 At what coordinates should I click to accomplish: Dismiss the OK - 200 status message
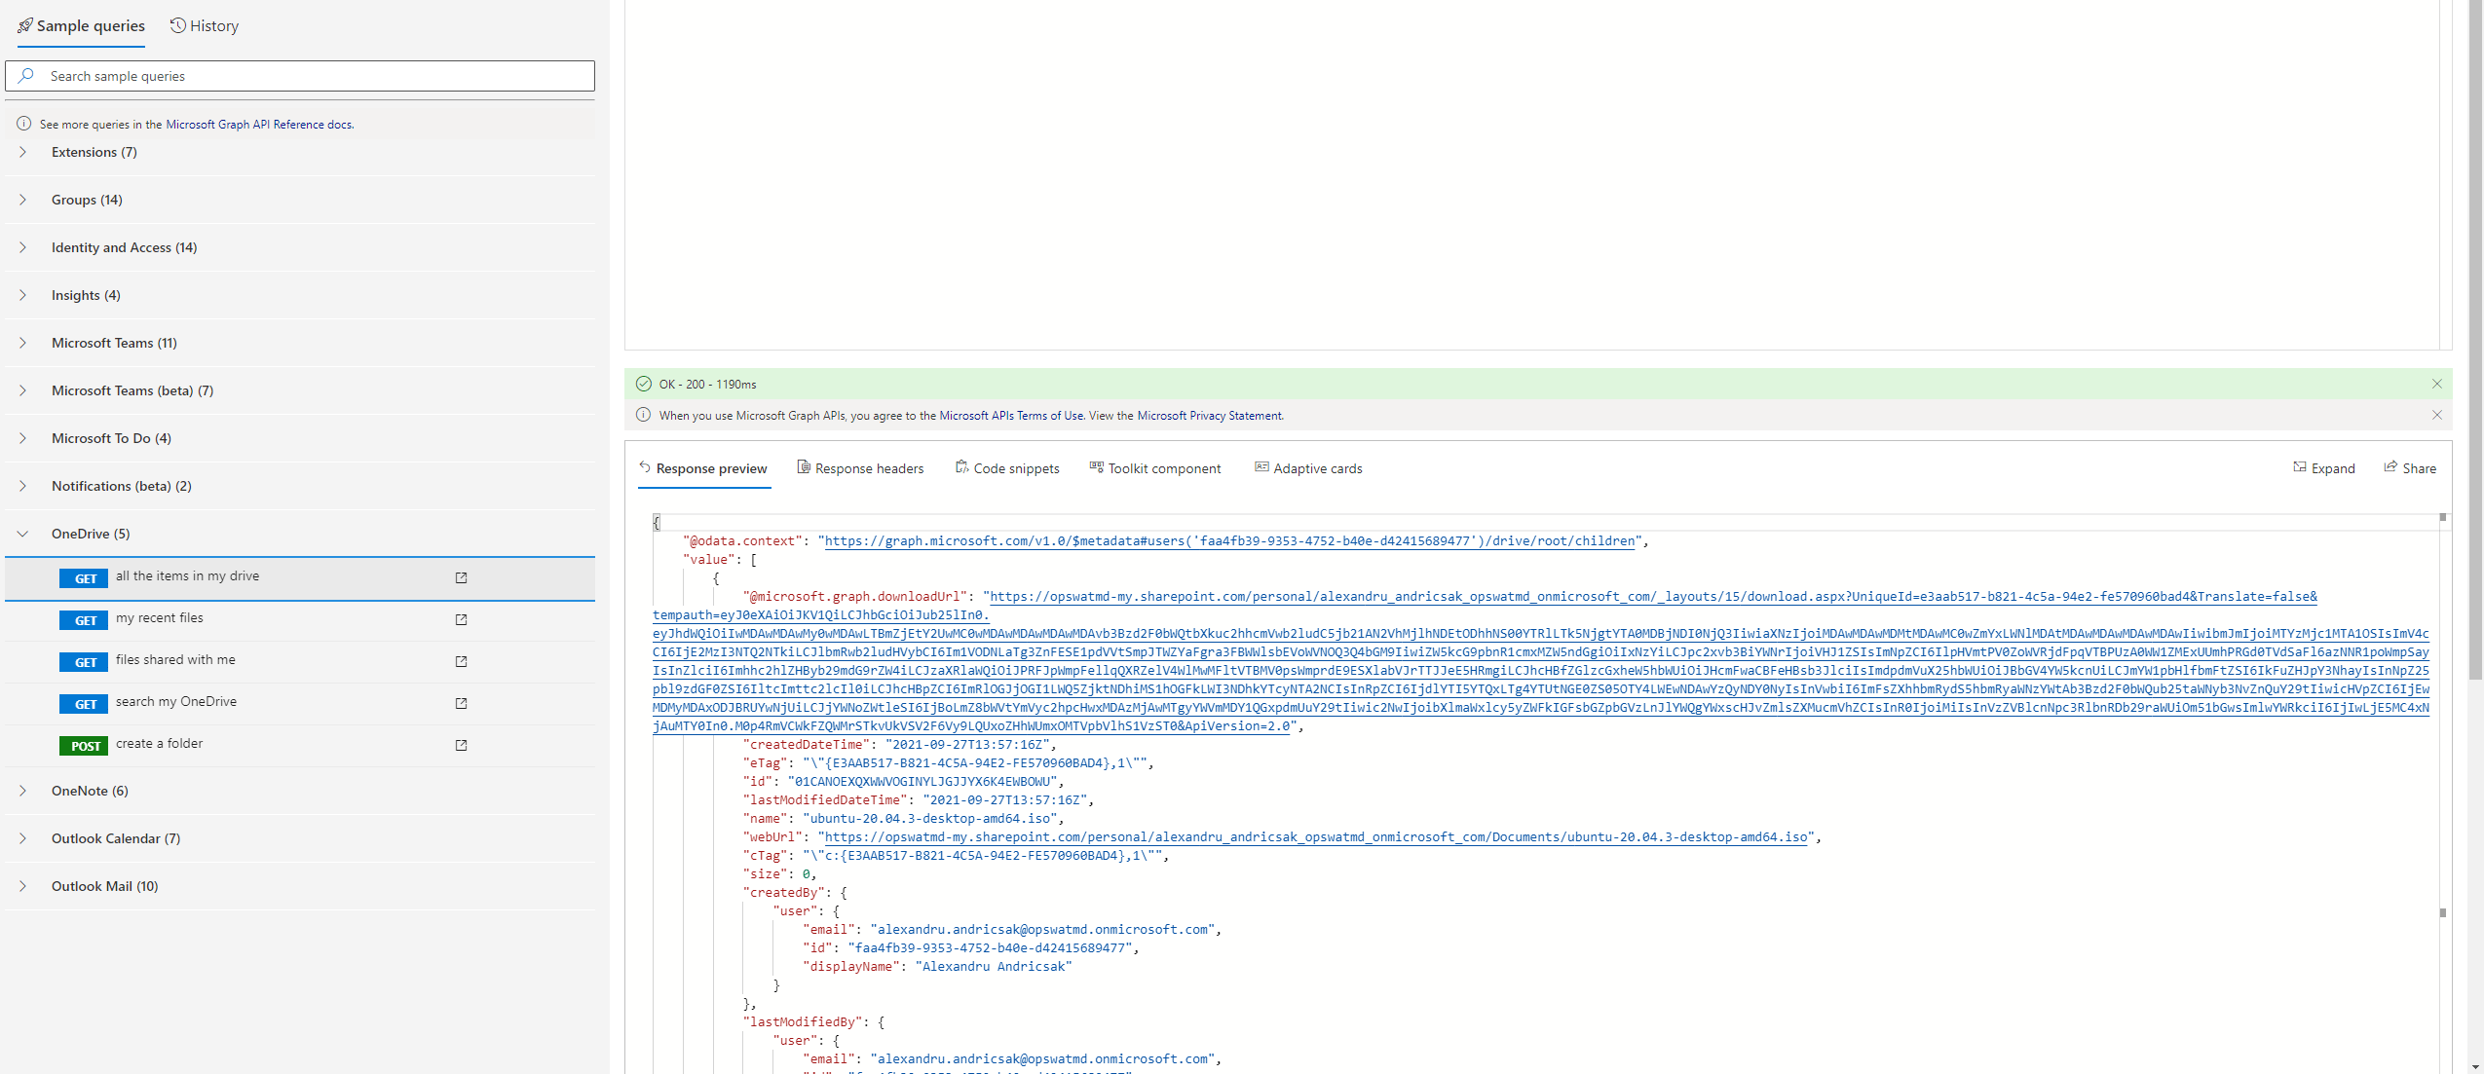2436,384
